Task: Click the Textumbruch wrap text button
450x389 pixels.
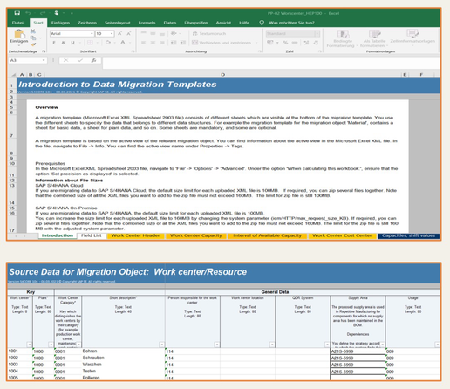Action: (x=209, y=34)
